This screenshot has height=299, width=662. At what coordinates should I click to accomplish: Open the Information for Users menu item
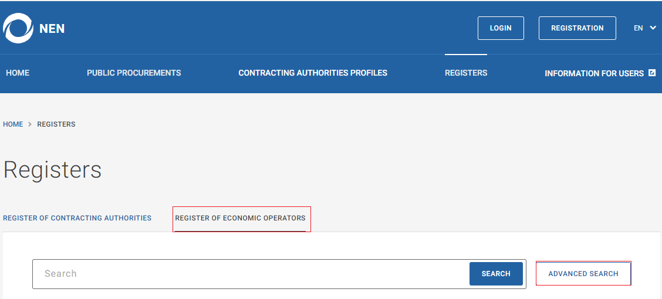[594, 74]
